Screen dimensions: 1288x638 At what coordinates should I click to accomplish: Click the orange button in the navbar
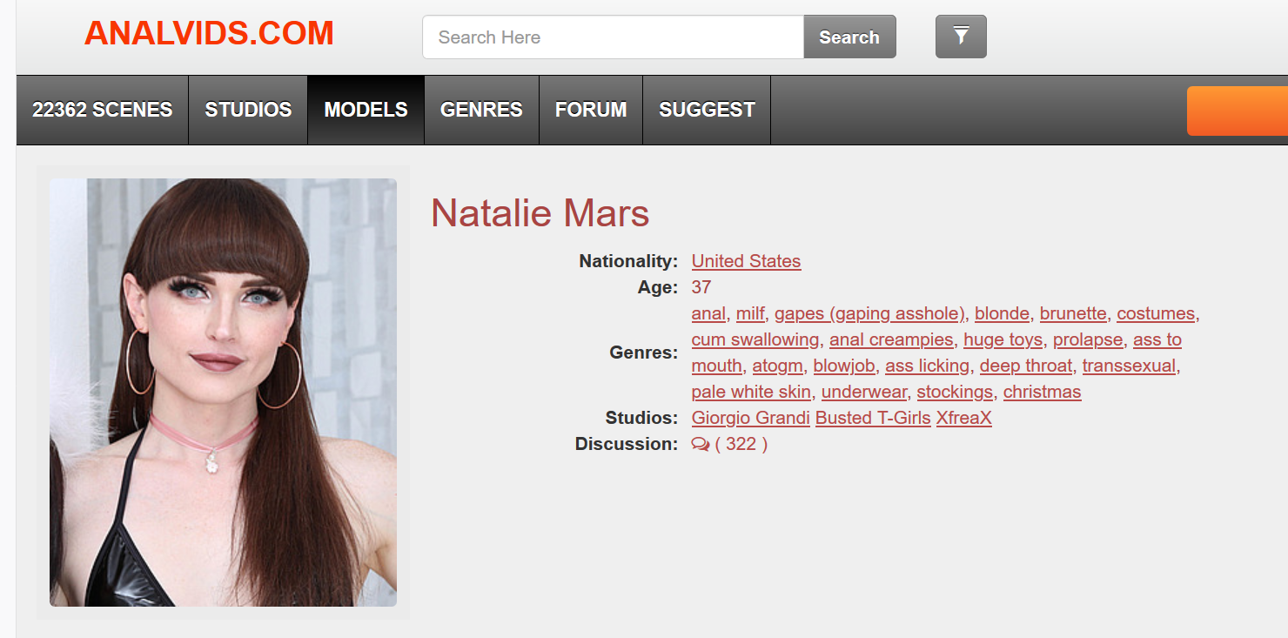(1237, 111)
